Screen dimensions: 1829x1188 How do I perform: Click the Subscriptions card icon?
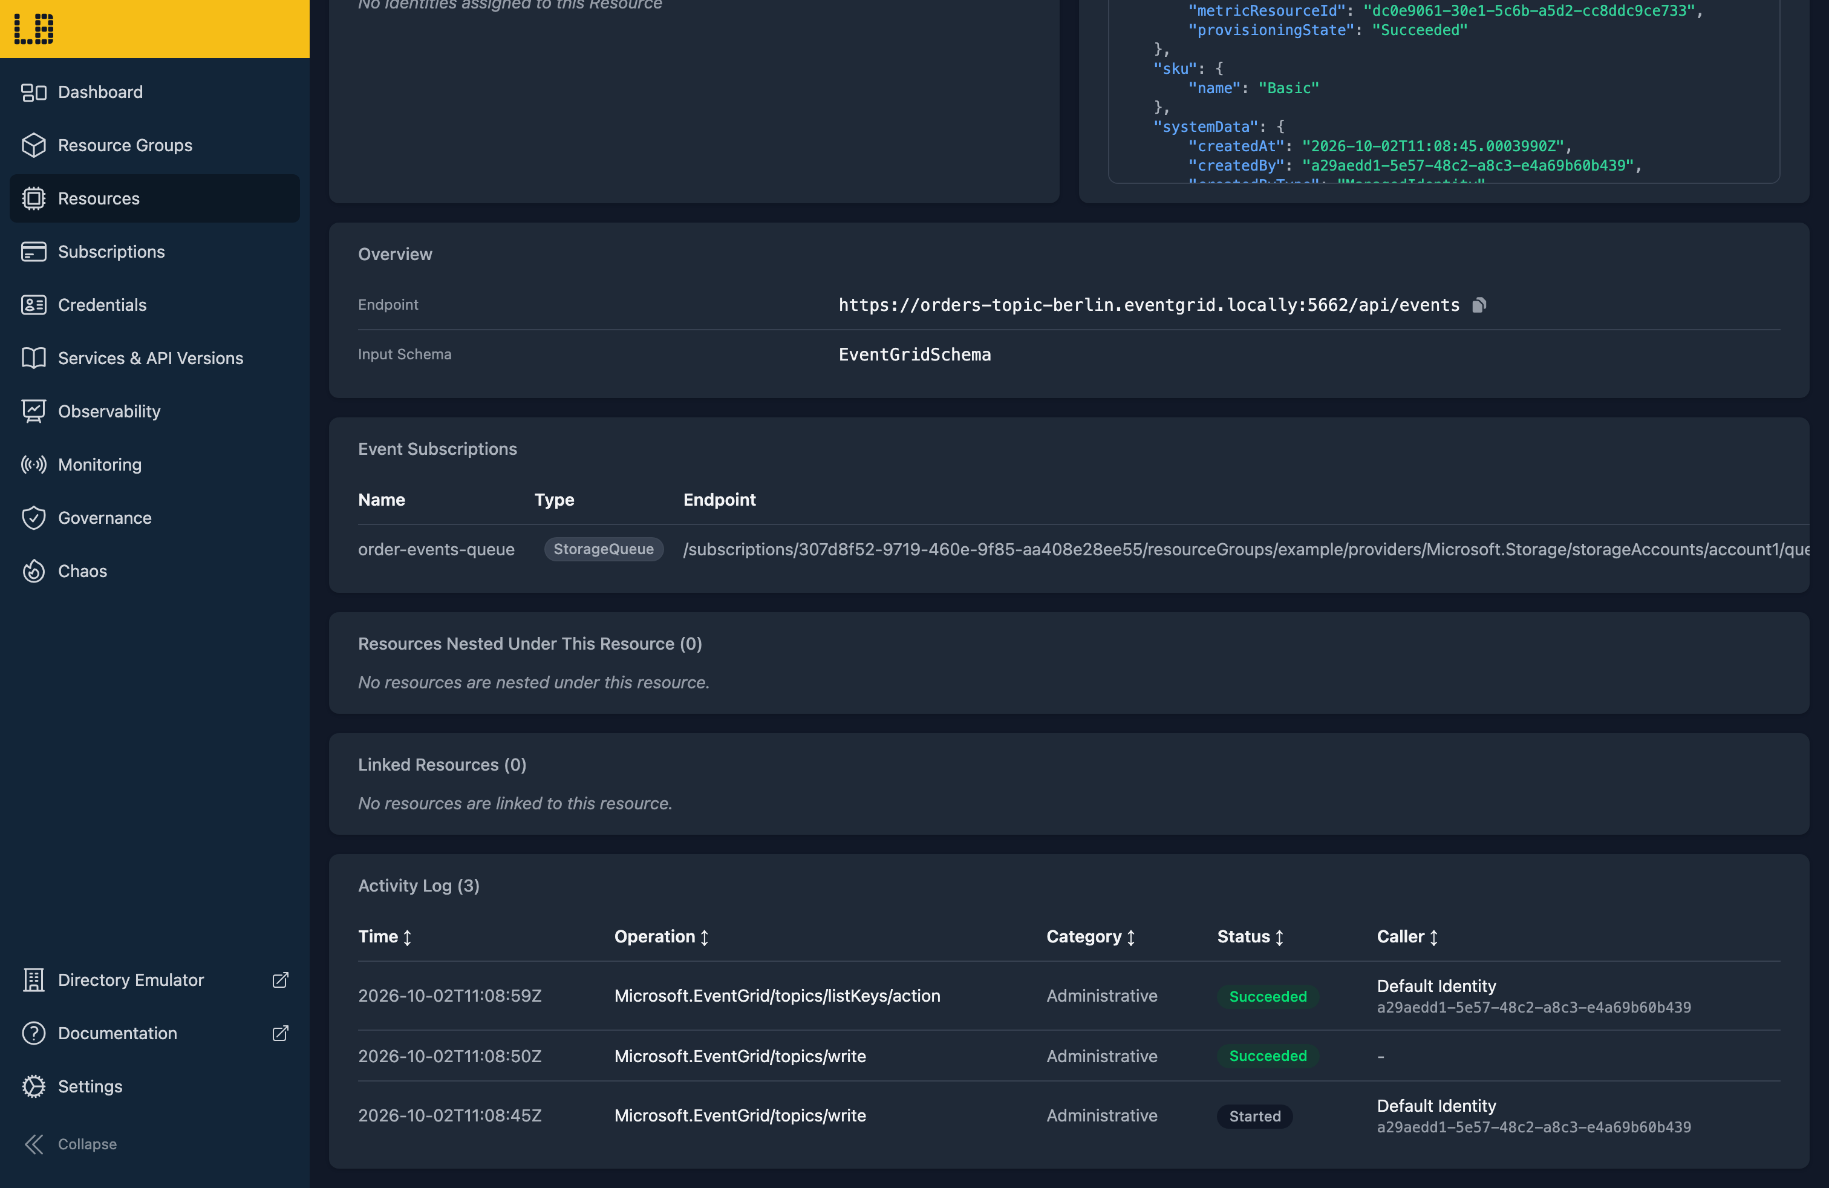(34, 252)
